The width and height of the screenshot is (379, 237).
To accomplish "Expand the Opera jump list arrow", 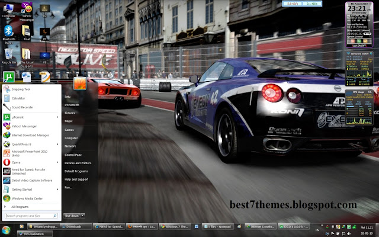I will 58,162.
